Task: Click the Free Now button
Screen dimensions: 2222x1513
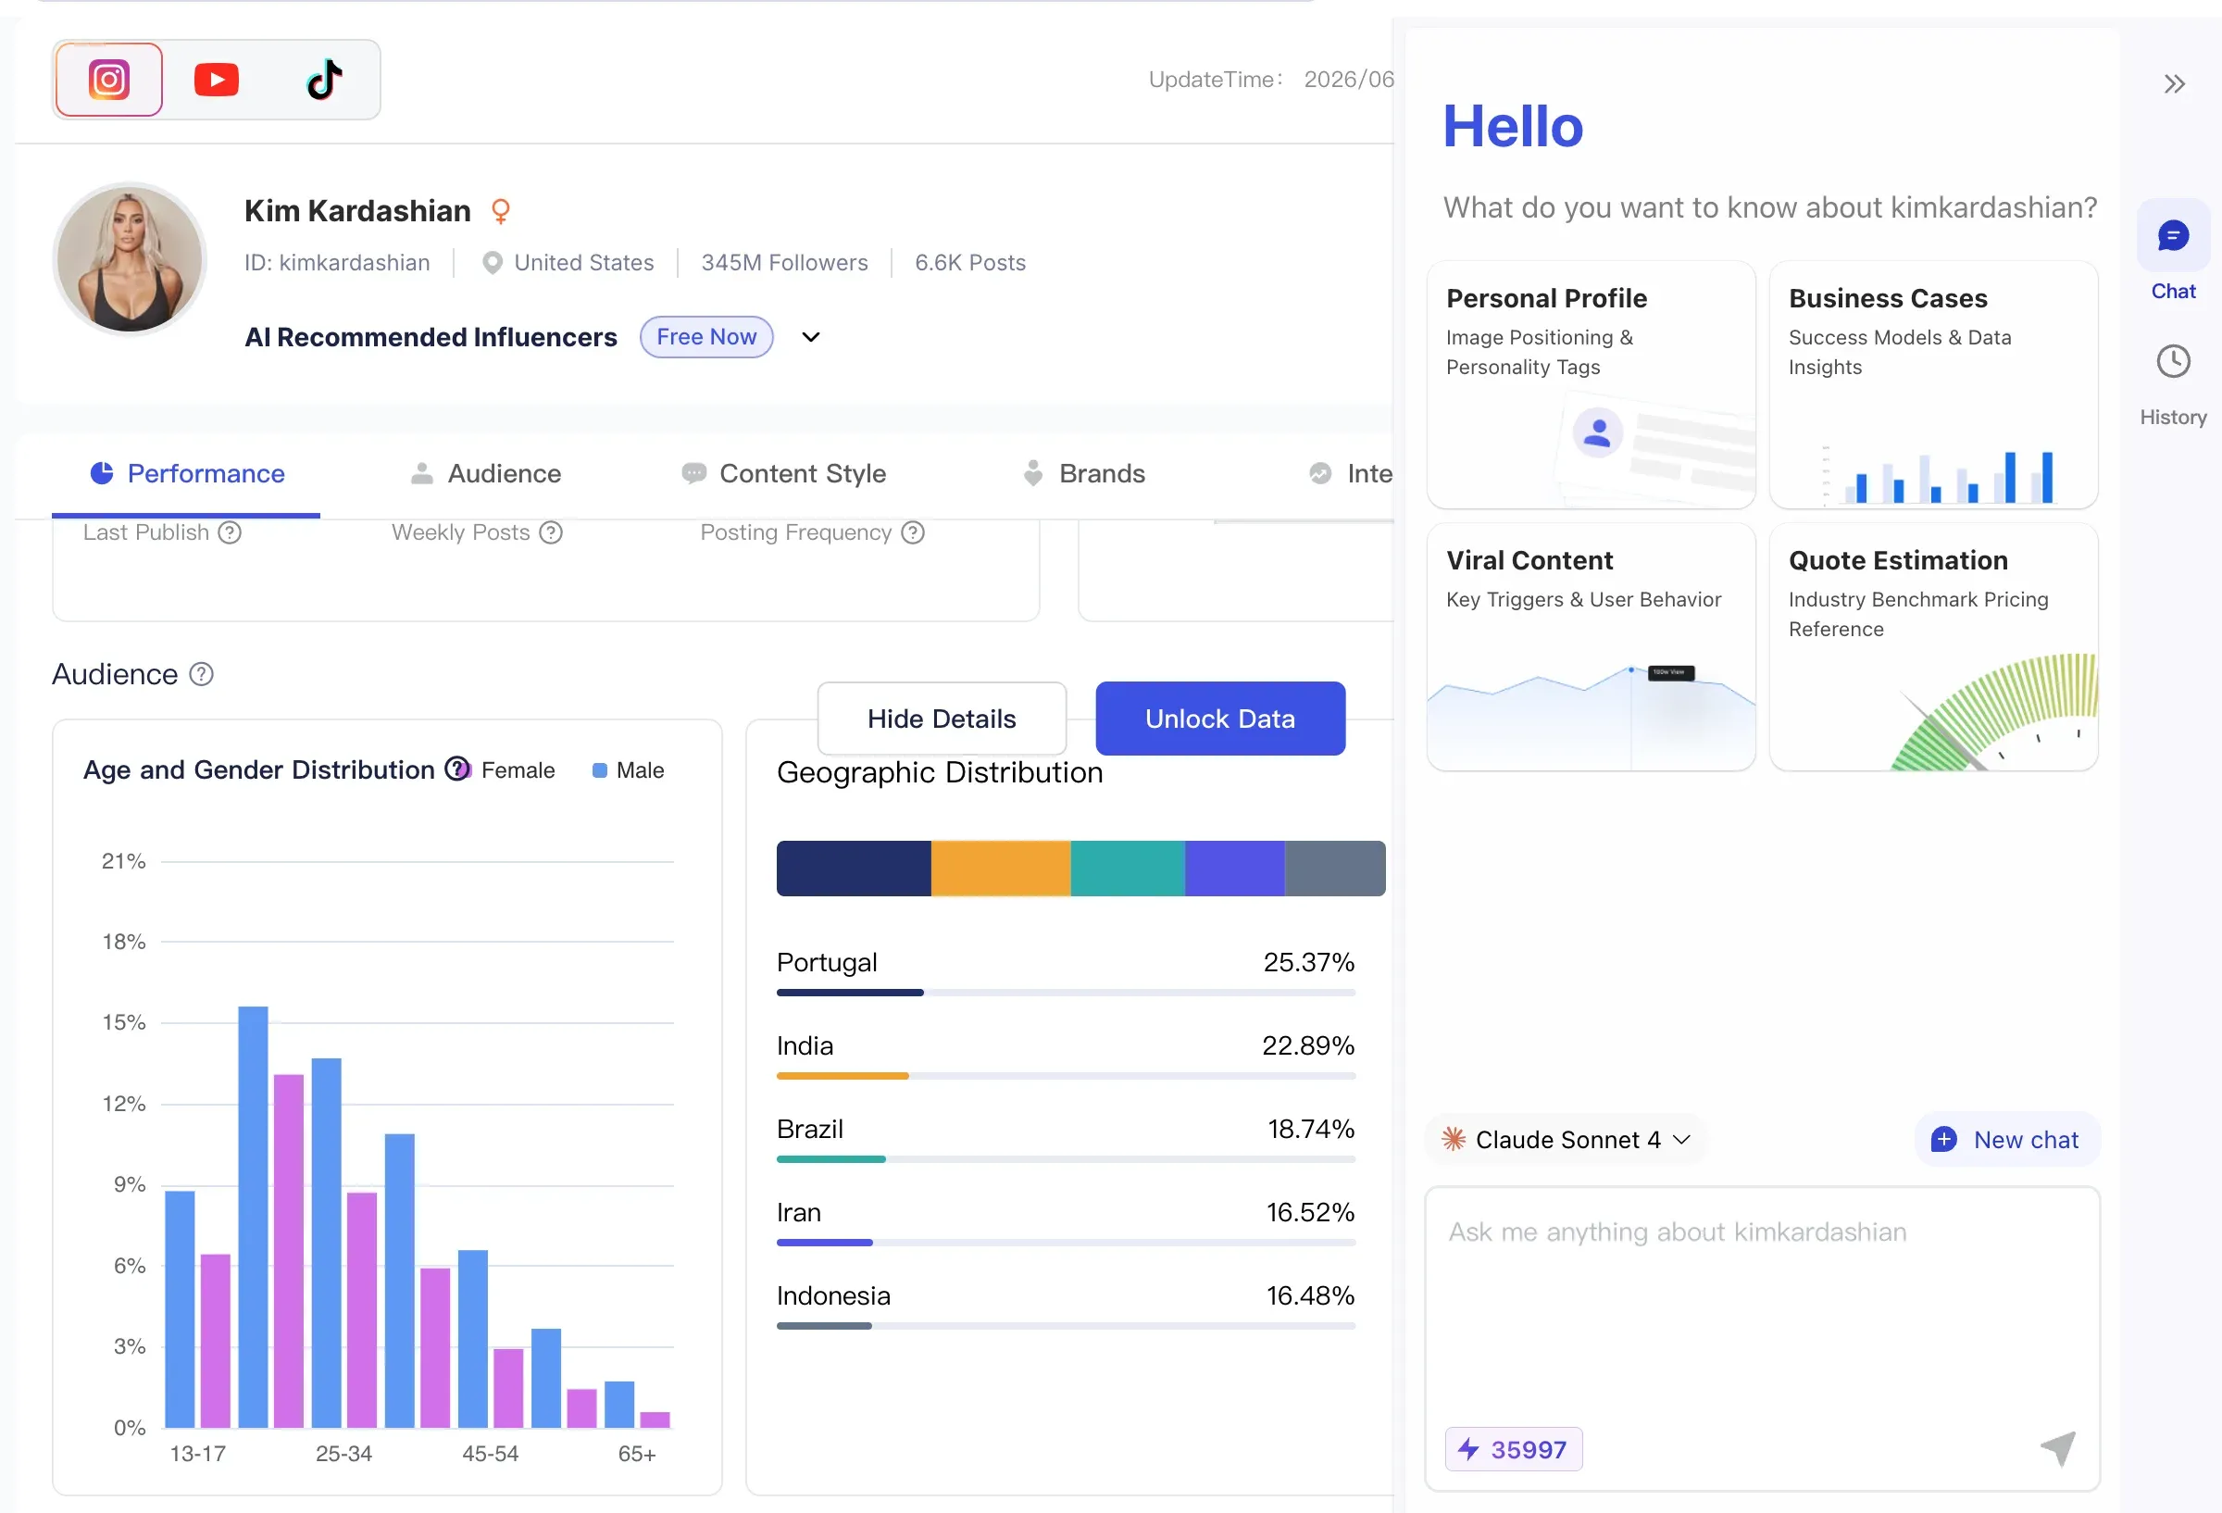Action: pos(706,337)
